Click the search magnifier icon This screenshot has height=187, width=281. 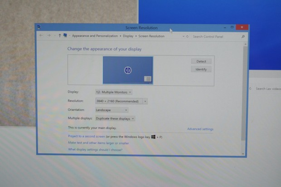tap(243, 37)
